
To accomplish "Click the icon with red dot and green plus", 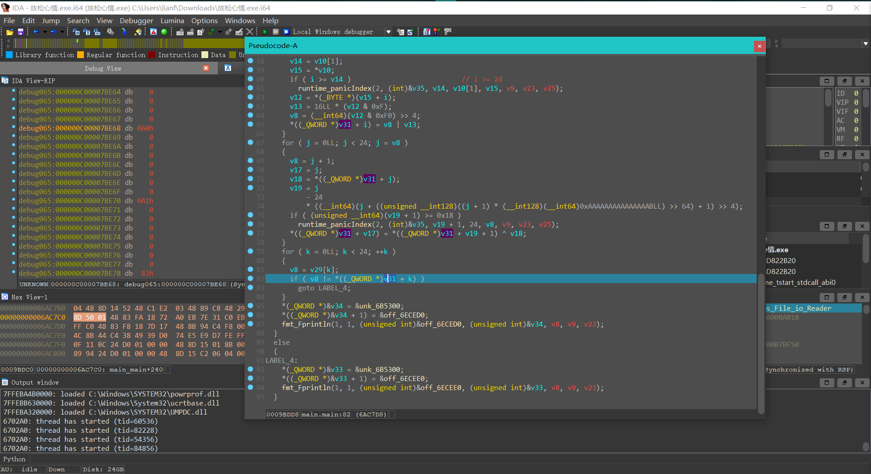I will pyautogui.click(x=437, y=32).
